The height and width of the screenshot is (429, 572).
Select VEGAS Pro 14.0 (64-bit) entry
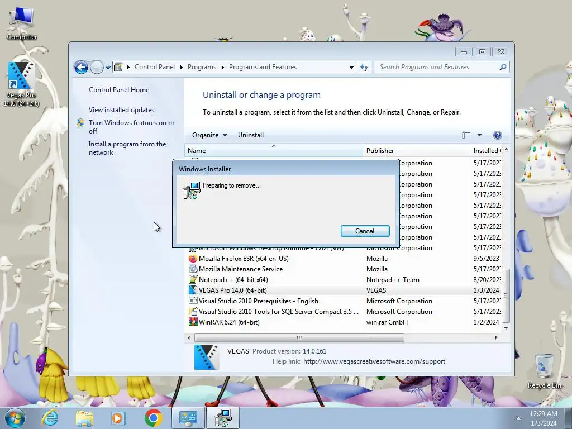(x=344, y=290)
